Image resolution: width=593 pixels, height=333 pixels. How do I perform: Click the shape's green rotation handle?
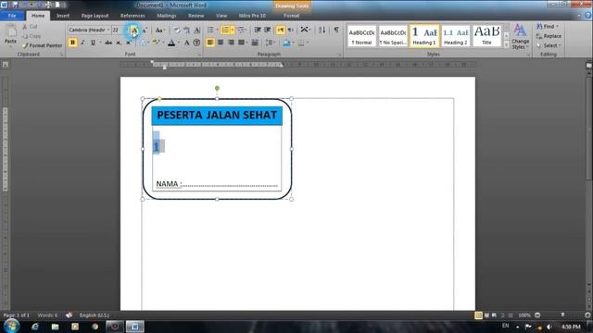pyautogui.click(x=217, y=88)
